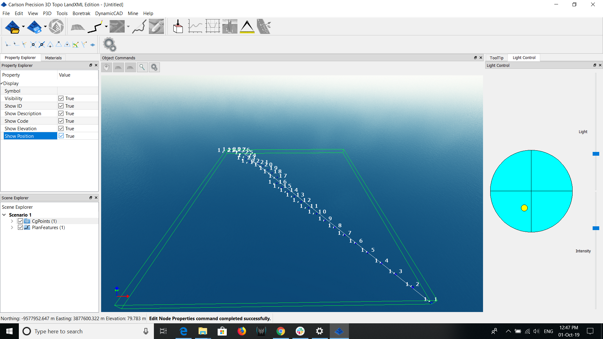
Task: Click the Save project pyramid disk icon
Action: (x=35, y=27)
